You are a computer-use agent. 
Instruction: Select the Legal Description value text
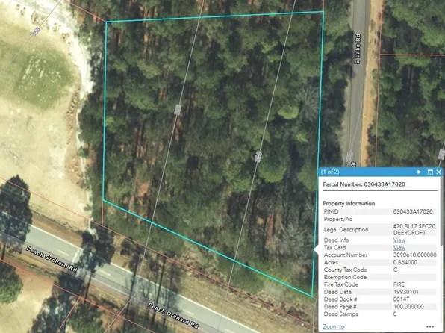414,230
